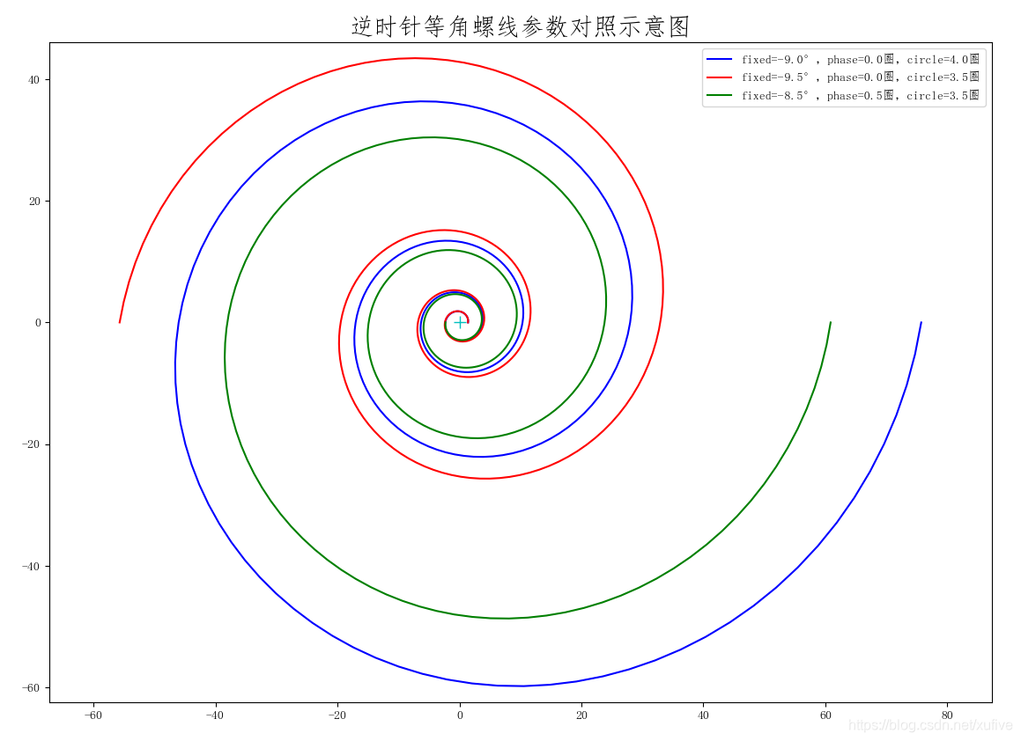Click the x-axis tick label -20
This screenshot has width=1021, height=741.
[x=337, y=715]
